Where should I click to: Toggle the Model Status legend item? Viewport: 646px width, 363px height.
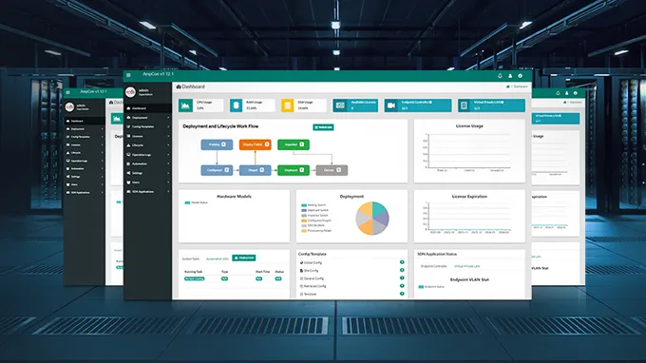tap(196, 202)
